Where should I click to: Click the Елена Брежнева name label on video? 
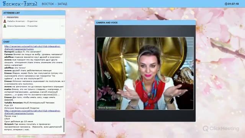point(107,108)
